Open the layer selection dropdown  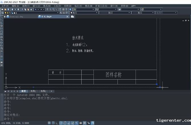pyautogui.click(x=58, y=13)
